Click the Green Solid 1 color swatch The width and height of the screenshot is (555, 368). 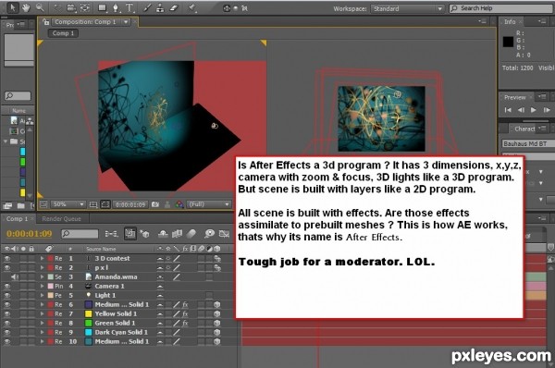click(x=89, y=323)
